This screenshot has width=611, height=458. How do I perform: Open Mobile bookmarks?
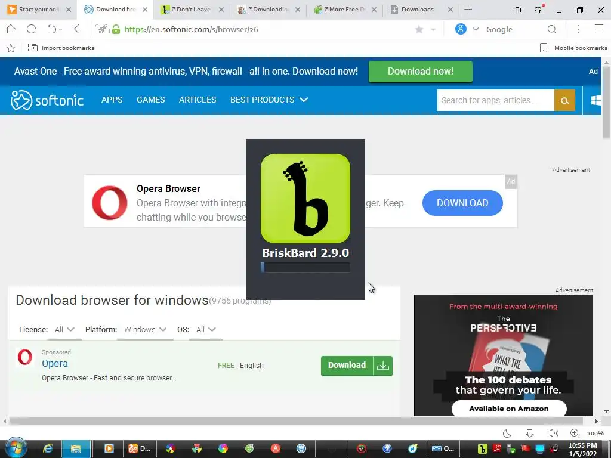click(573, 48)
